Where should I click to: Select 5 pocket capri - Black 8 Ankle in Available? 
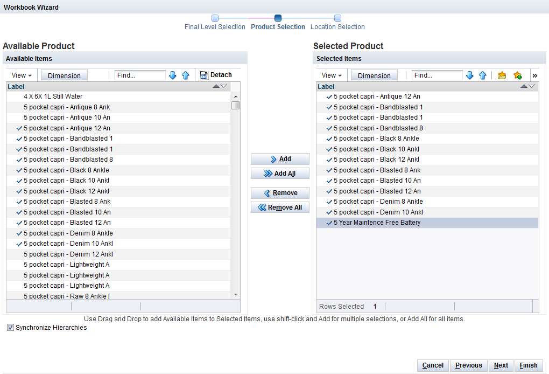pyautogui.click(x=118, y=170)
